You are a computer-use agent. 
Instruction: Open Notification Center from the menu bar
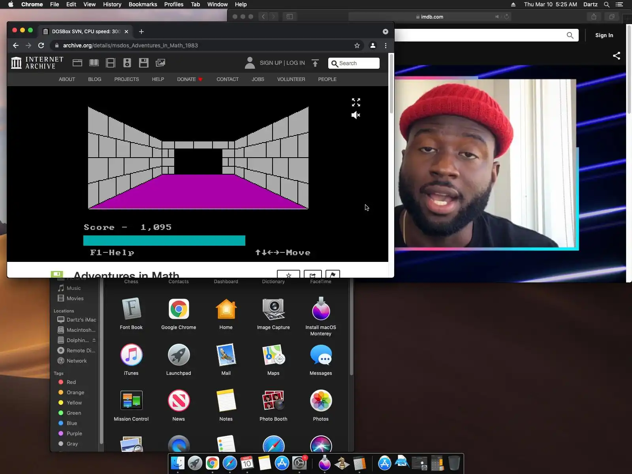pyautogui.click(x=619, y=4)
